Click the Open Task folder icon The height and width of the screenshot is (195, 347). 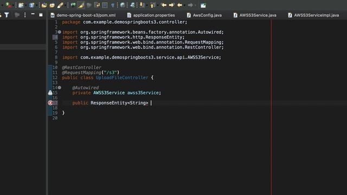52,5
